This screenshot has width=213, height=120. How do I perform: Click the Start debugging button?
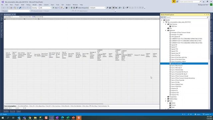(x=56, y=8)
